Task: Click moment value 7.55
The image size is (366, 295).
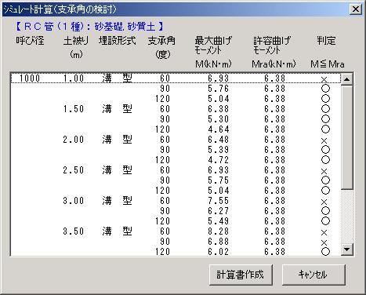Action: (219, 201)
